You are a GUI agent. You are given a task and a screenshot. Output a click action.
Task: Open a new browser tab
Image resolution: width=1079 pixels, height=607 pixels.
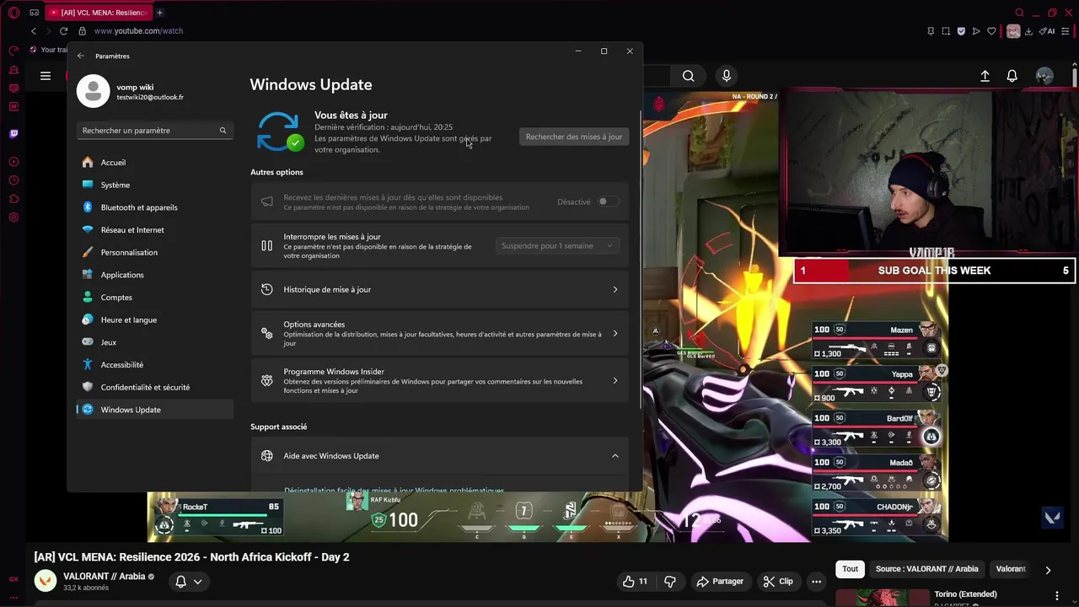coord(159,13)
